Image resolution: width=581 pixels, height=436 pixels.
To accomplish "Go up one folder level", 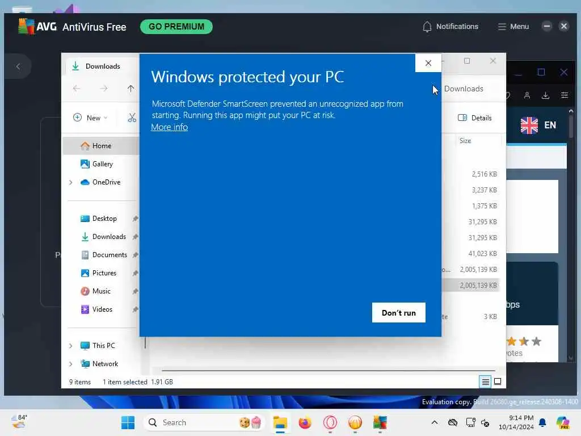I will tap(131, 88).
